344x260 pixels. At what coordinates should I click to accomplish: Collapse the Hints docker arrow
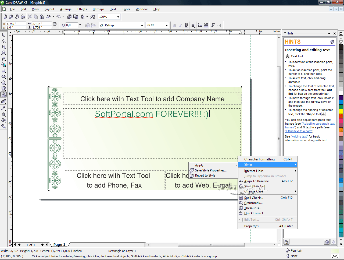(329, 33)
